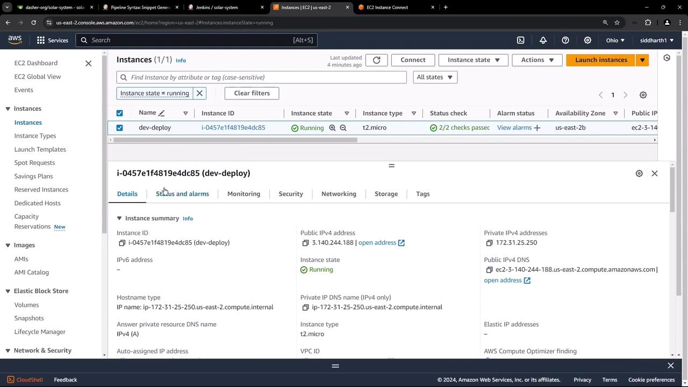Open the View alarms link
Image resolution: width=688 pixels, height=387 pixels.
tap(514, 128)
